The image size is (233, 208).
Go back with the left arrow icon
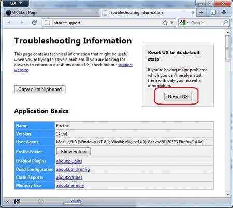point(9,23)
